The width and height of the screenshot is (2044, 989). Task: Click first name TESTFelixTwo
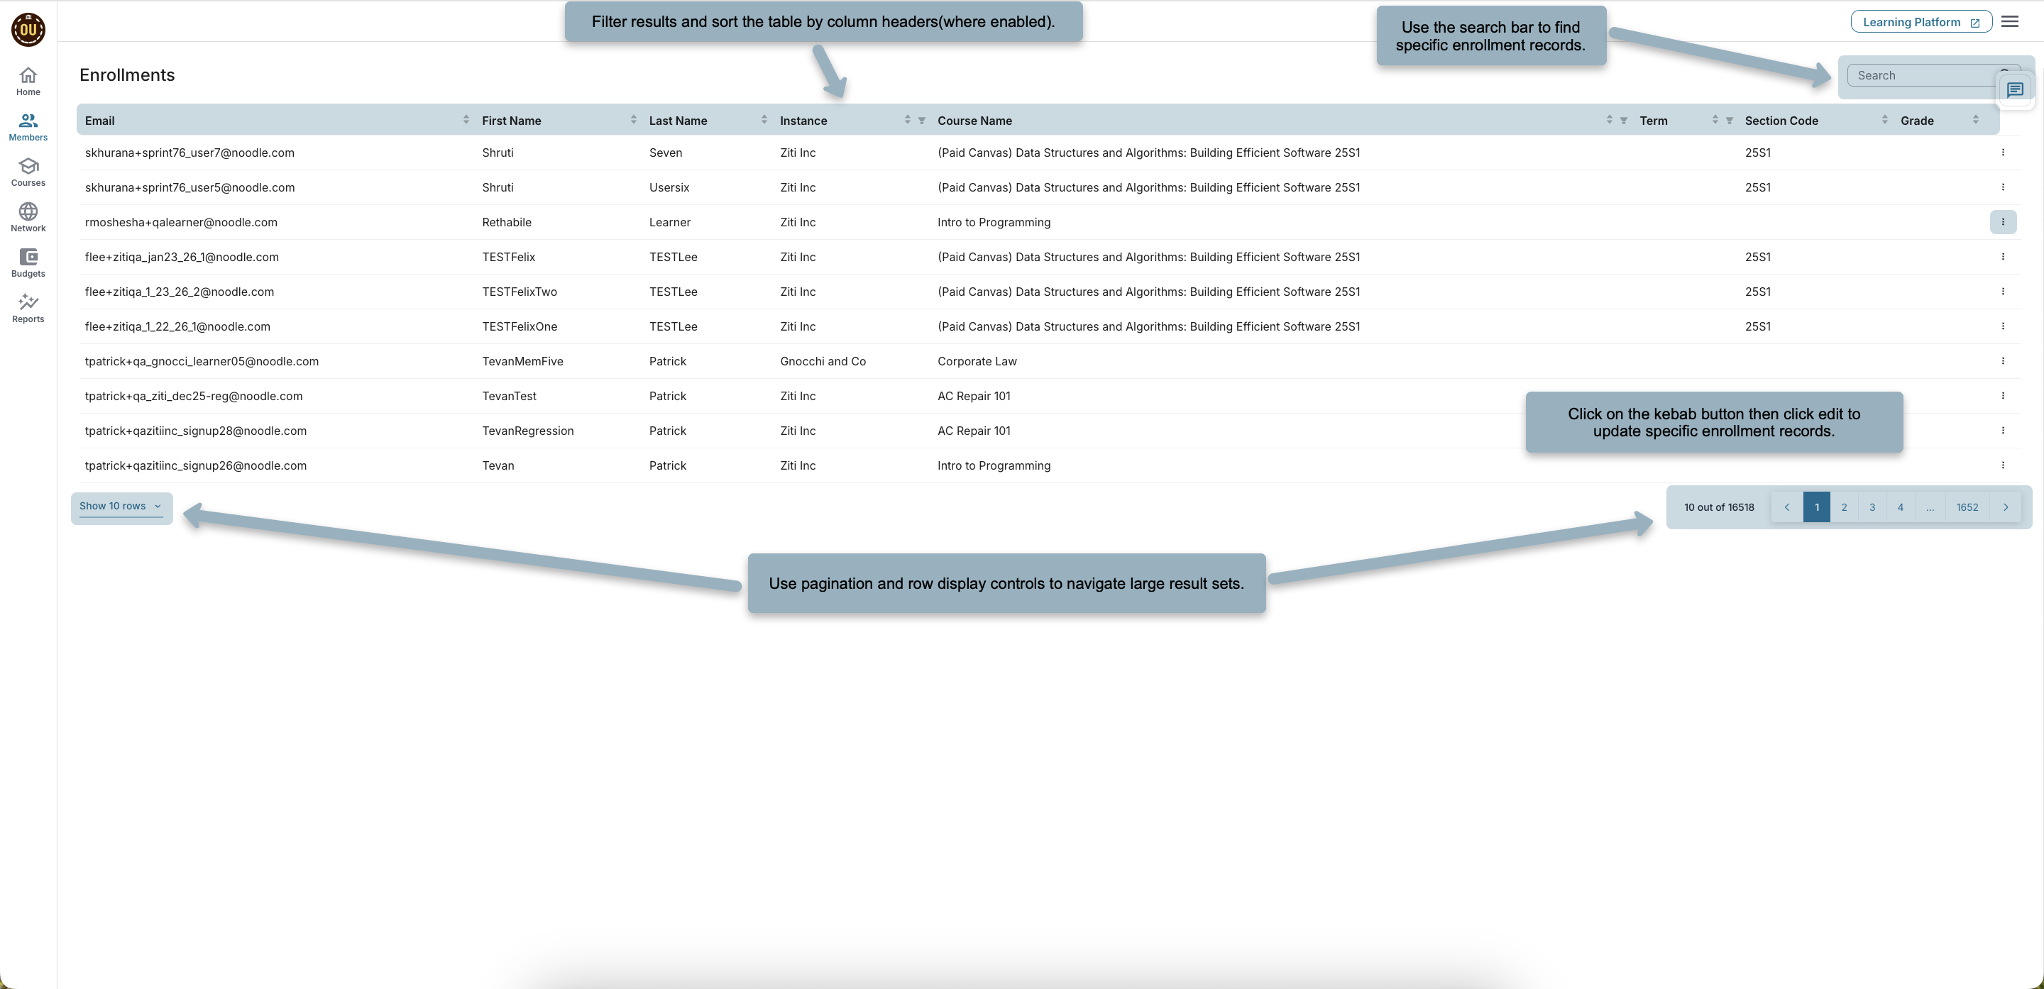519,292
